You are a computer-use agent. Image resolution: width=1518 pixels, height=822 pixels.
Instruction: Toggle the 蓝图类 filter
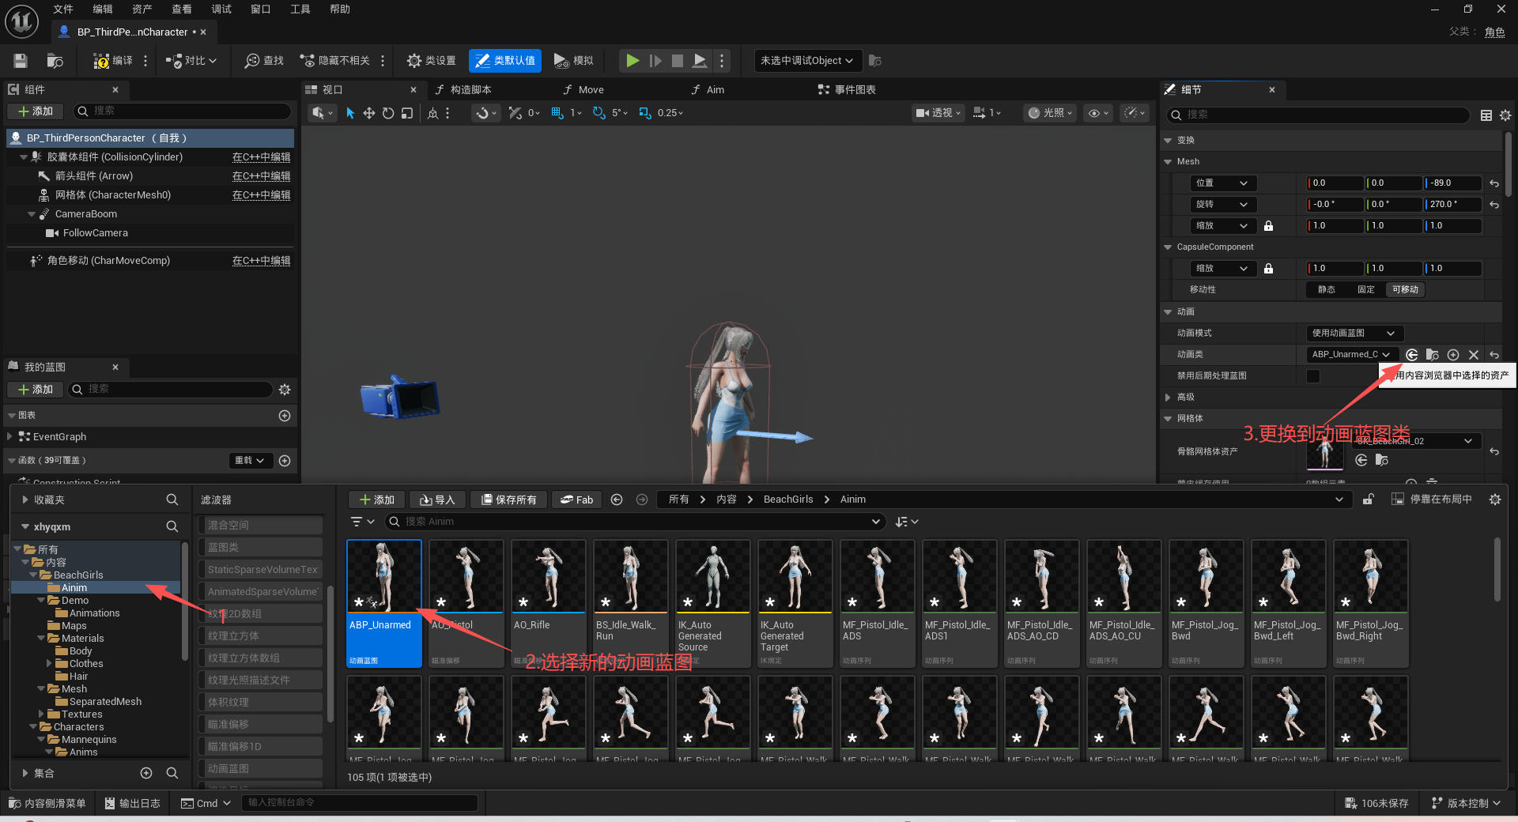(260, 548)
